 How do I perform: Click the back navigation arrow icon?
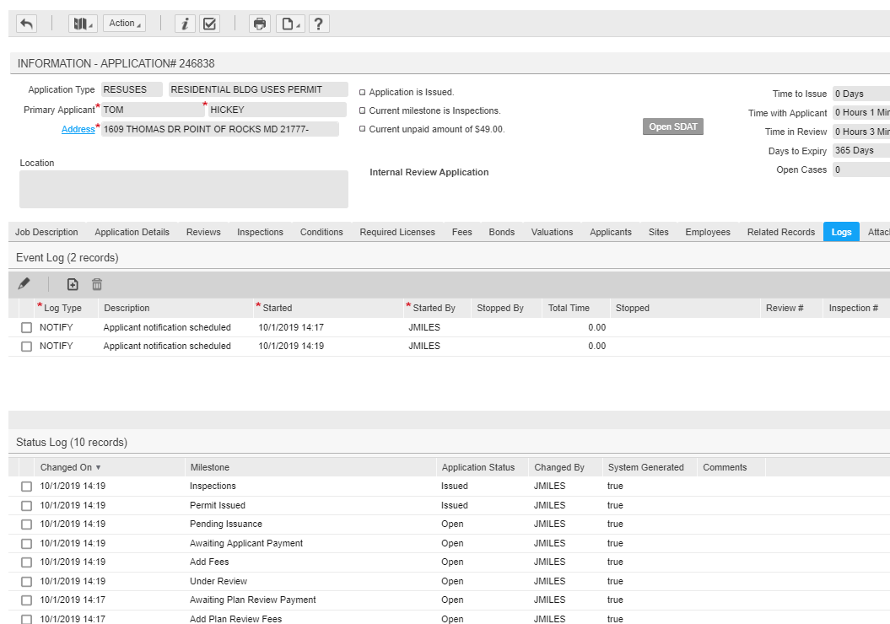pyautogui.click(x=25, y=24)
